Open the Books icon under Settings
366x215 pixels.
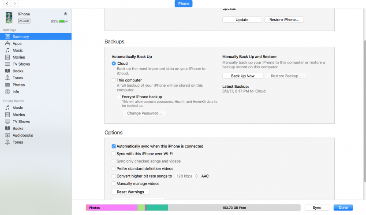(7, 71)
